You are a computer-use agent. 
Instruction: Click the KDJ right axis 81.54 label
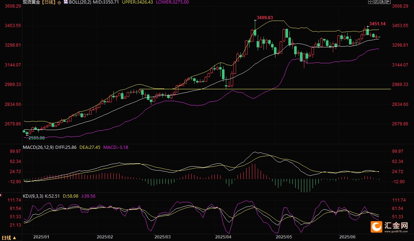398,208
